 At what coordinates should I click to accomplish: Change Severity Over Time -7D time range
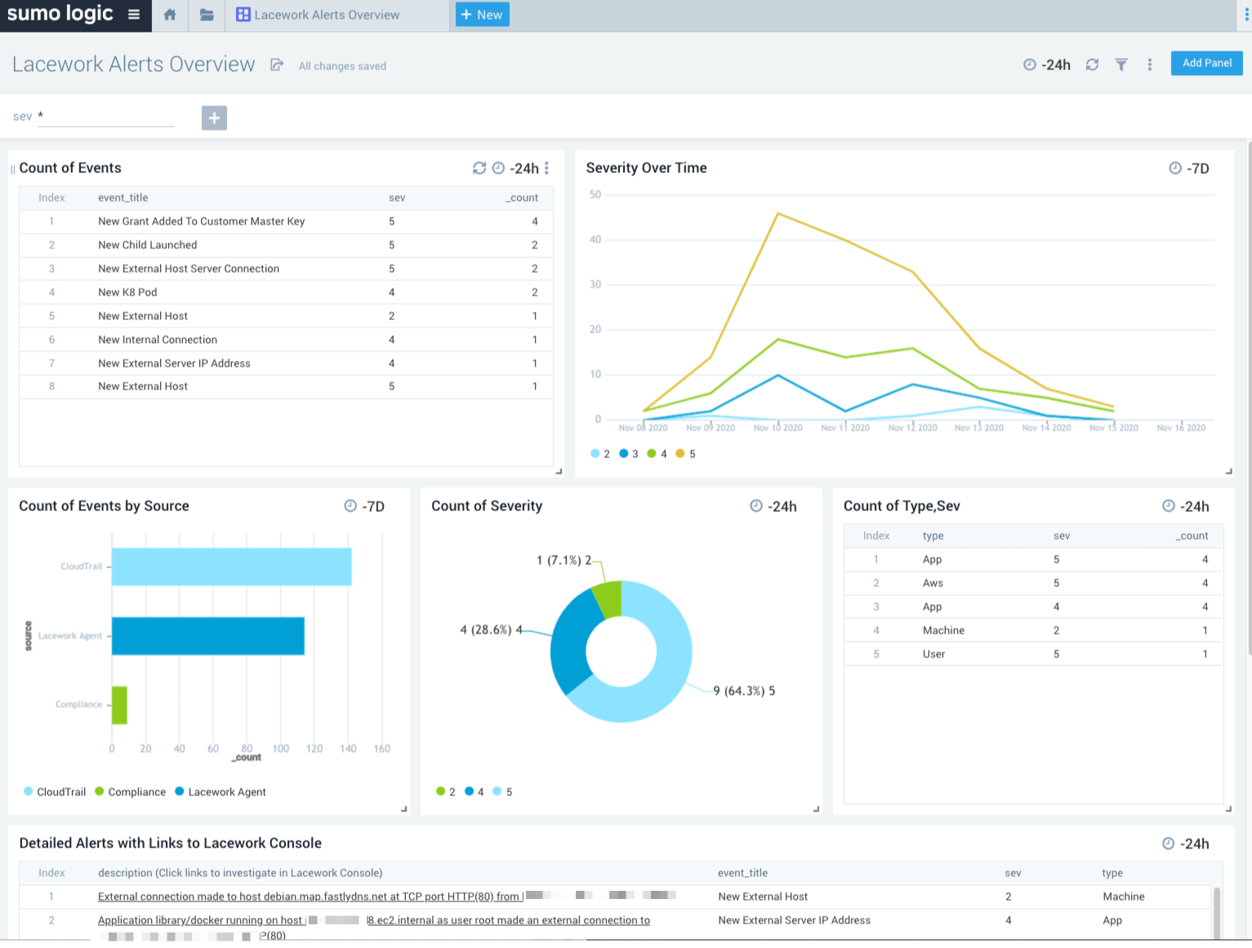click(1189, 168)
